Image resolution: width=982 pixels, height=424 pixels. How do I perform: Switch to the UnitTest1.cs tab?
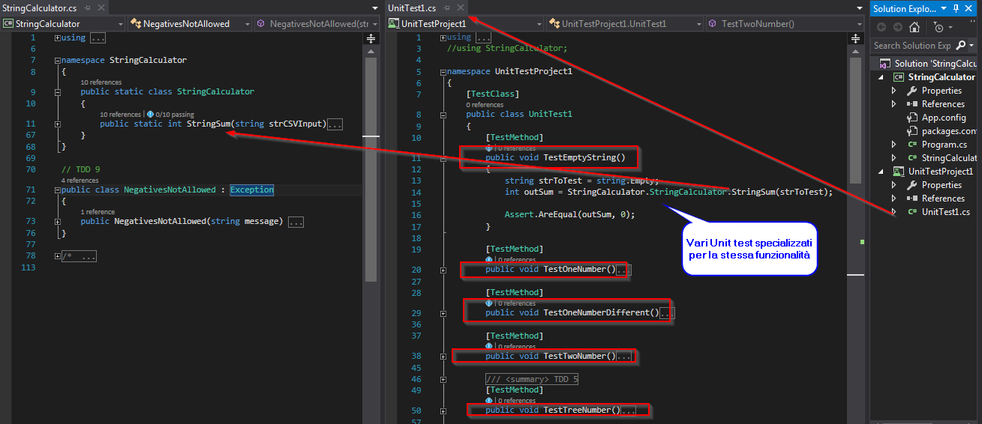[x=412, y=7]
